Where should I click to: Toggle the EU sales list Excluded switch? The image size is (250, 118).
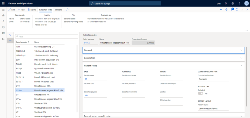click(200, 94)
